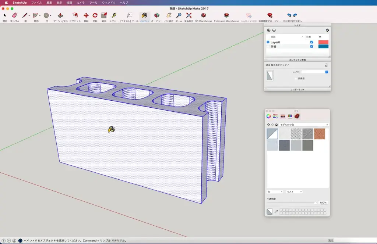The width and height of the screenshot is (377, 244).
Task: Switch to color sliders picker
Action: (x=275, y=116)
